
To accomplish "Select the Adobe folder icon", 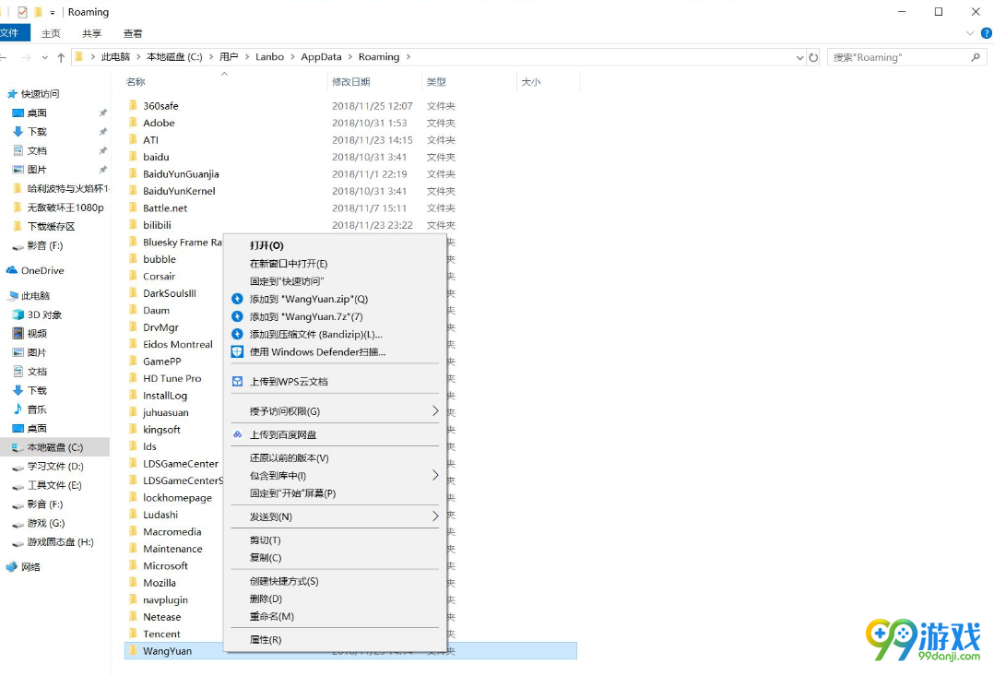I will pyautogui.click(x=133, y=123).
